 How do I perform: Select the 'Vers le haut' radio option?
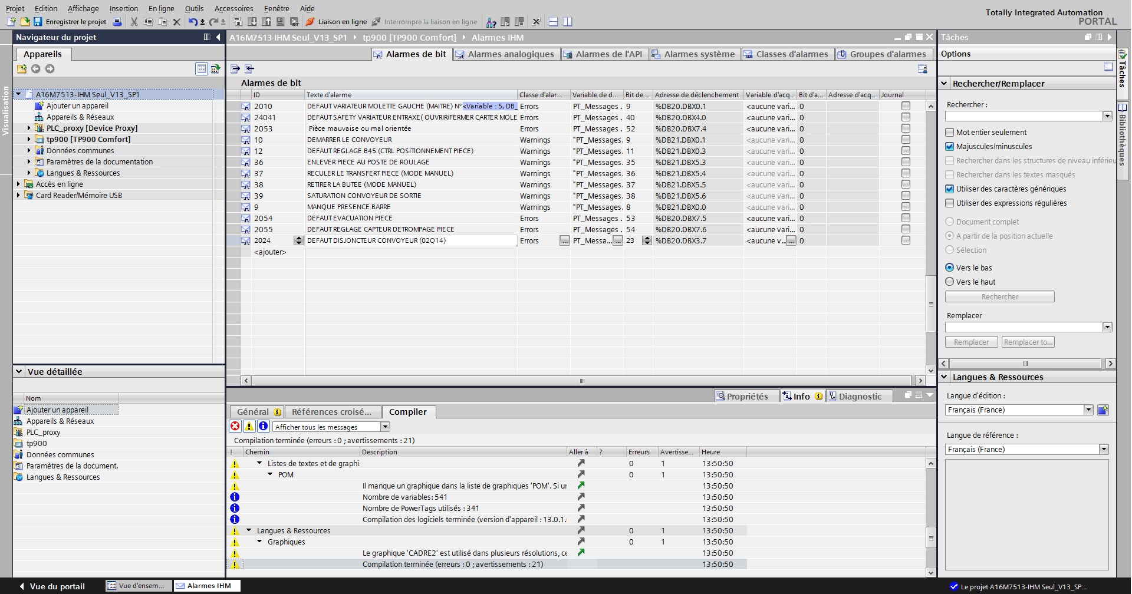(x=949, y=282)
